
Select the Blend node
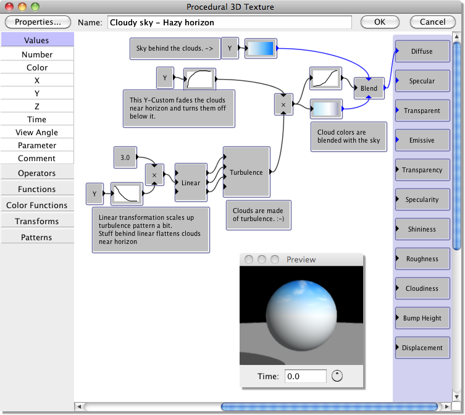click(x=369, y=88)
